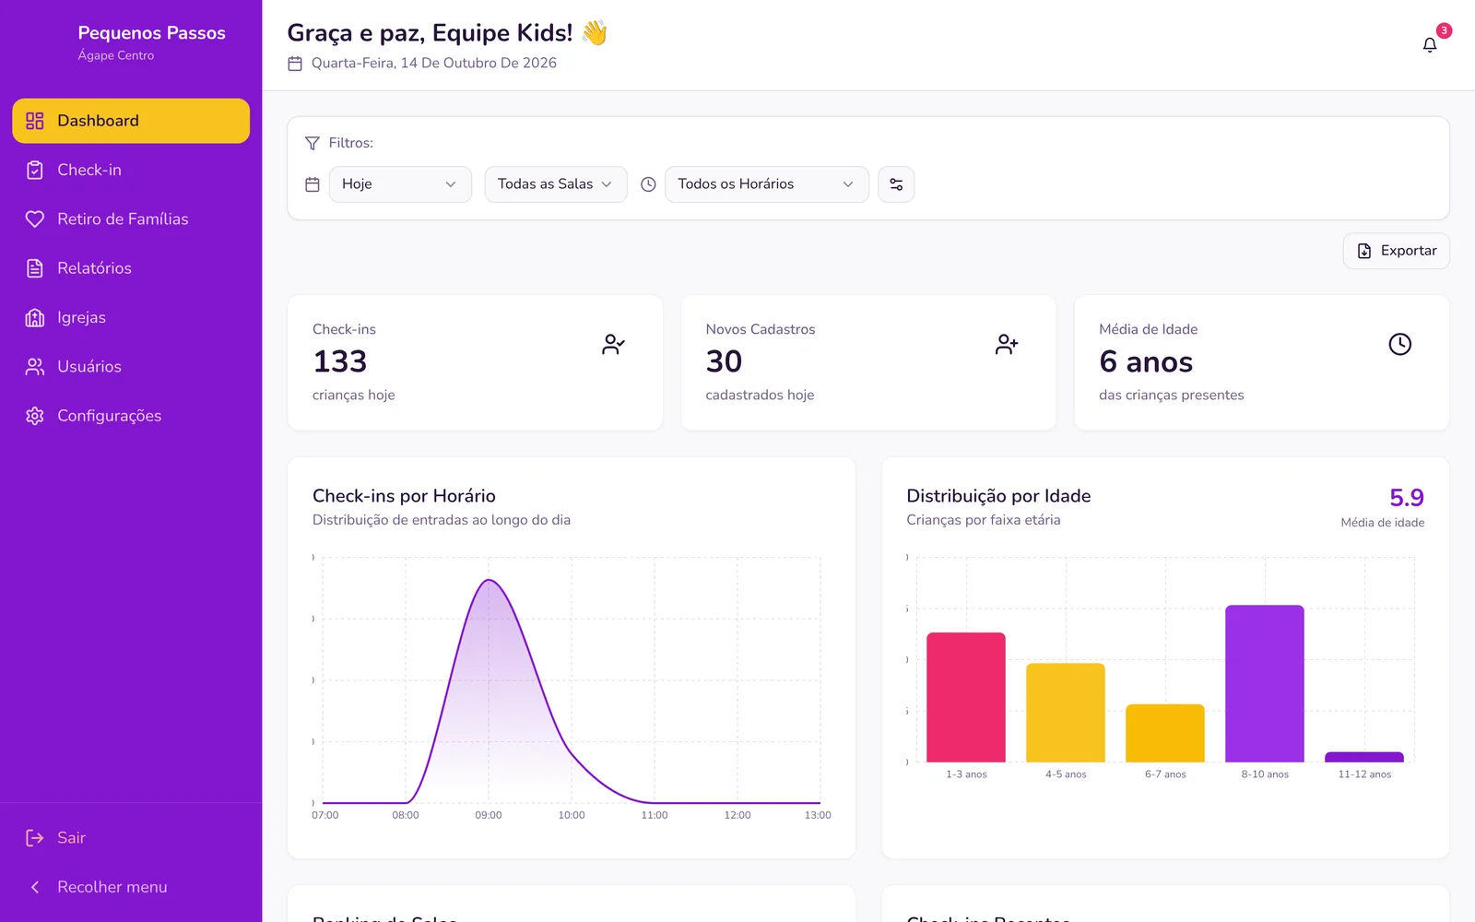Click the Relatórios document icon
This screenshot has width=1475, height=922.
35,268
